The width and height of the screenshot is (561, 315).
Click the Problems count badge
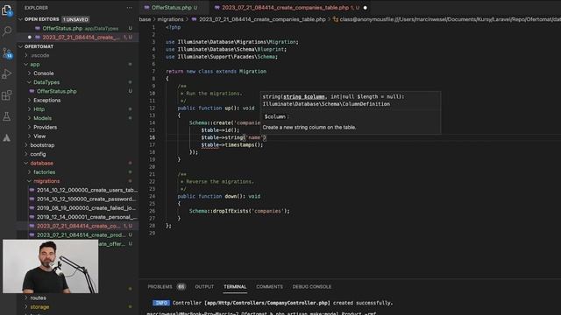coord(181,287)
